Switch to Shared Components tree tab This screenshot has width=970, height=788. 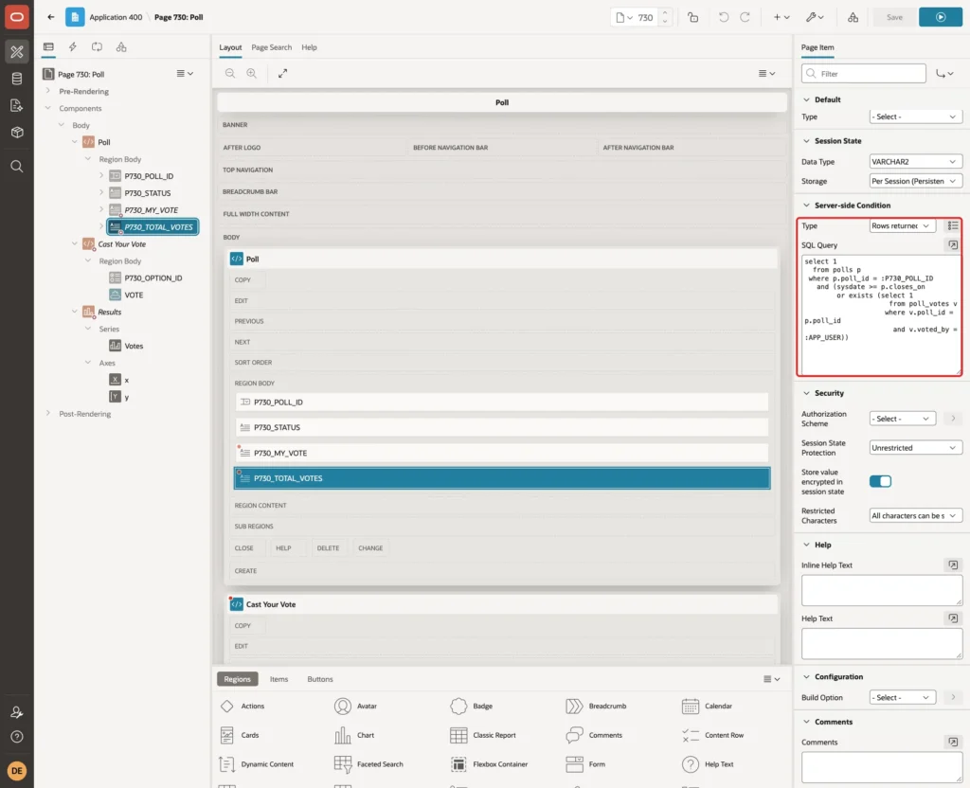point(121,47)
